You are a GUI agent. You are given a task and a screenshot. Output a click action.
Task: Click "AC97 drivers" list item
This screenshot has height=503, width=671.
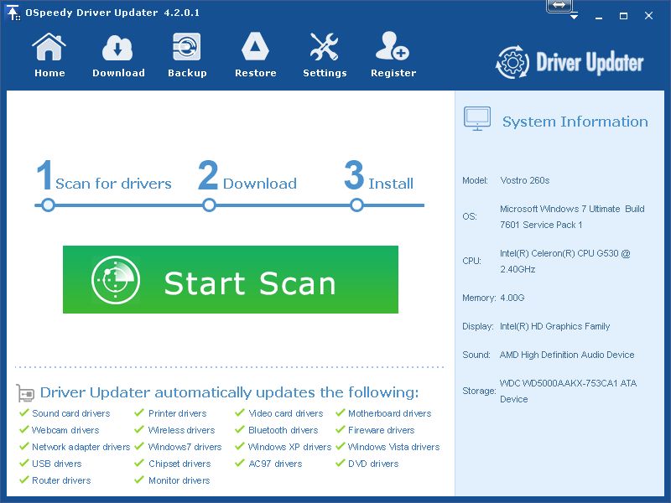click(275, 464)
